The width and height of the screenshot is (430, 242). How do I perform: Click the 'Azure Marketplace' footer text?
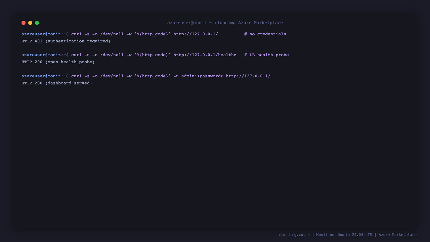(397, 235)
